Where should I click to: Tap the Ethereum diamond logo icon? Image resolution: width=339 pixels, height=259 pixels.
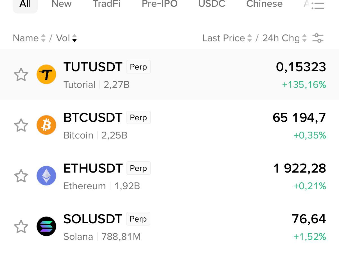pyautogui.click(x=46, y=176)
